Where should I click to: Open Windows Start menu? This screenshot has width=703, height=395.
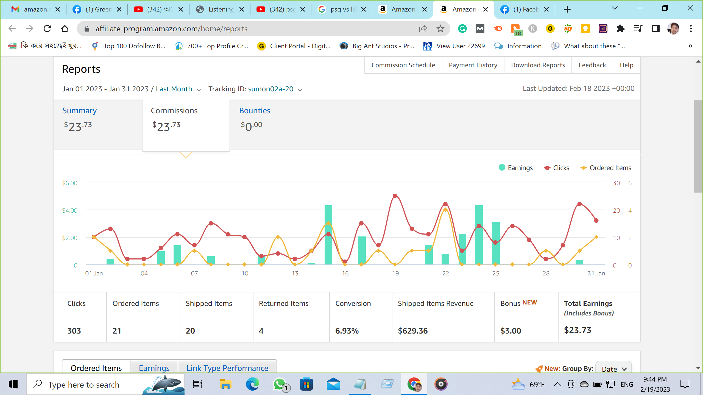[13, 385]
